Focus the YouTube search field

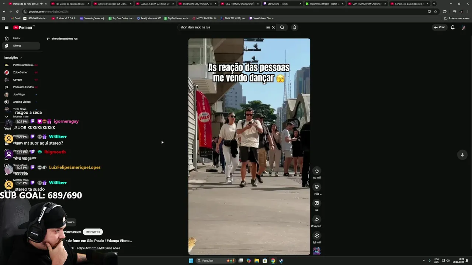(221, 27)
